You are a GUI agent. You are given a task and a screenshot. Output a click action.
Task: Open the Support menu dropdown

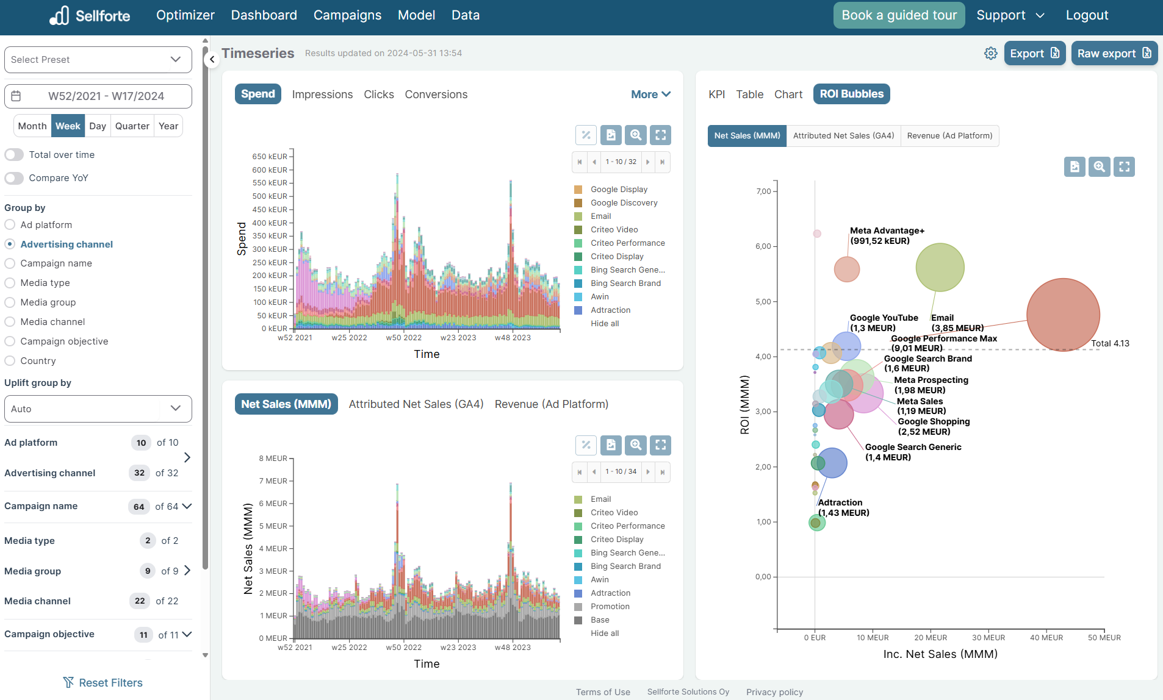[1010, 15]
